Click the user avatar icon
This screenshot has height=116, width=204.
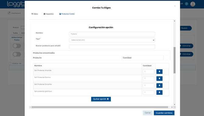193,4
